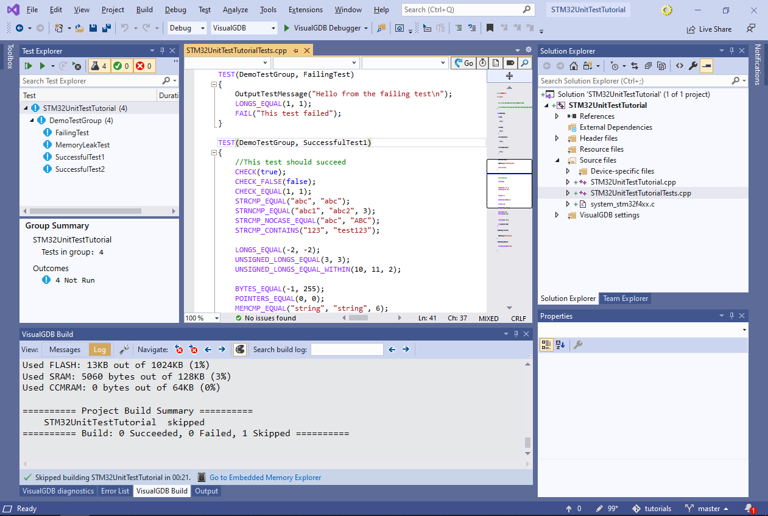Click magnifier icon in editor navigation bar

point(524,63)
